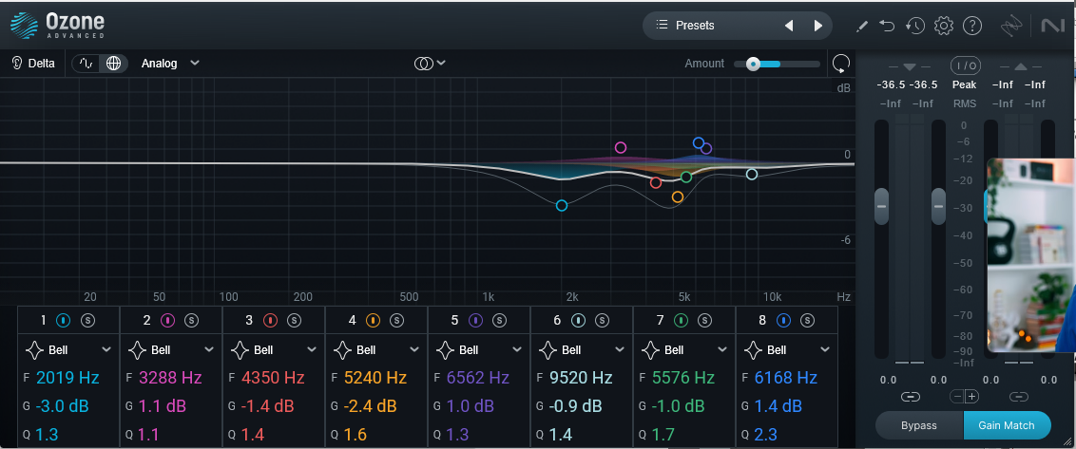Adjust the Amount slider
The image size is (1076, 449).
(x=777, y=64)
